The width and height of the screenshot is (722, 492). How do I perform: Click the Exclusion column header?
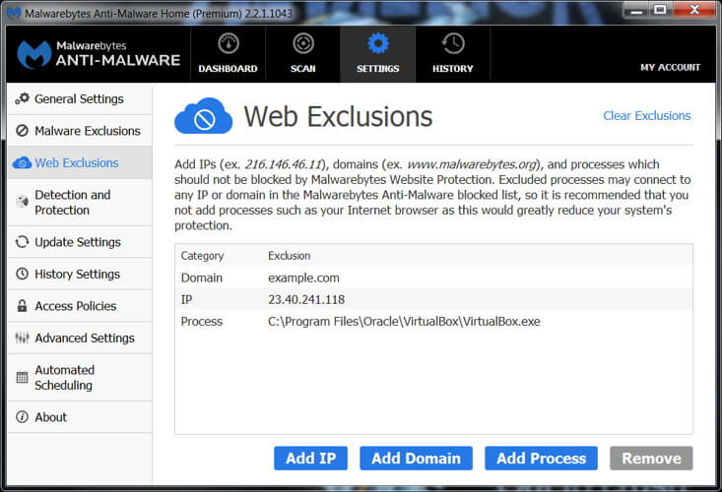[x=290, y=256]
